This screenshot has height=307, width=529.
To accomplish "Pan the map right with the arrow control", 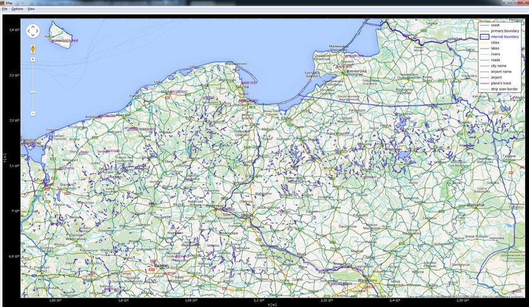I will [37, 31].
